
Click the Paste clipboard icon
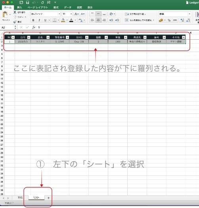coord(5,14)
